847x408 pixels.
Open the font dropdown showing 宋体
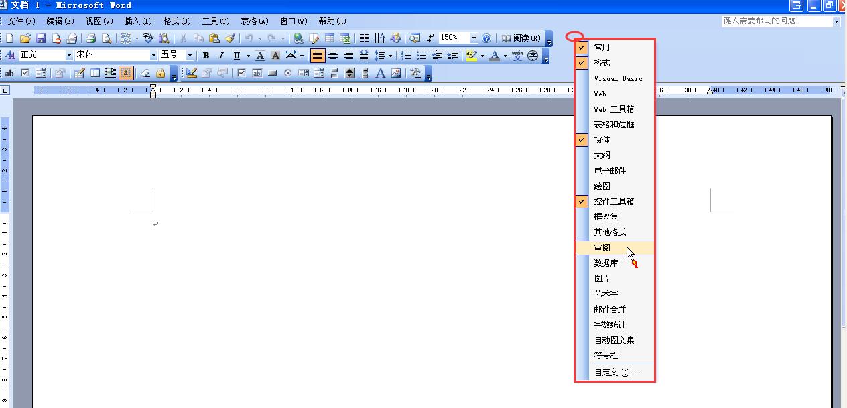[x=153, y=56]
